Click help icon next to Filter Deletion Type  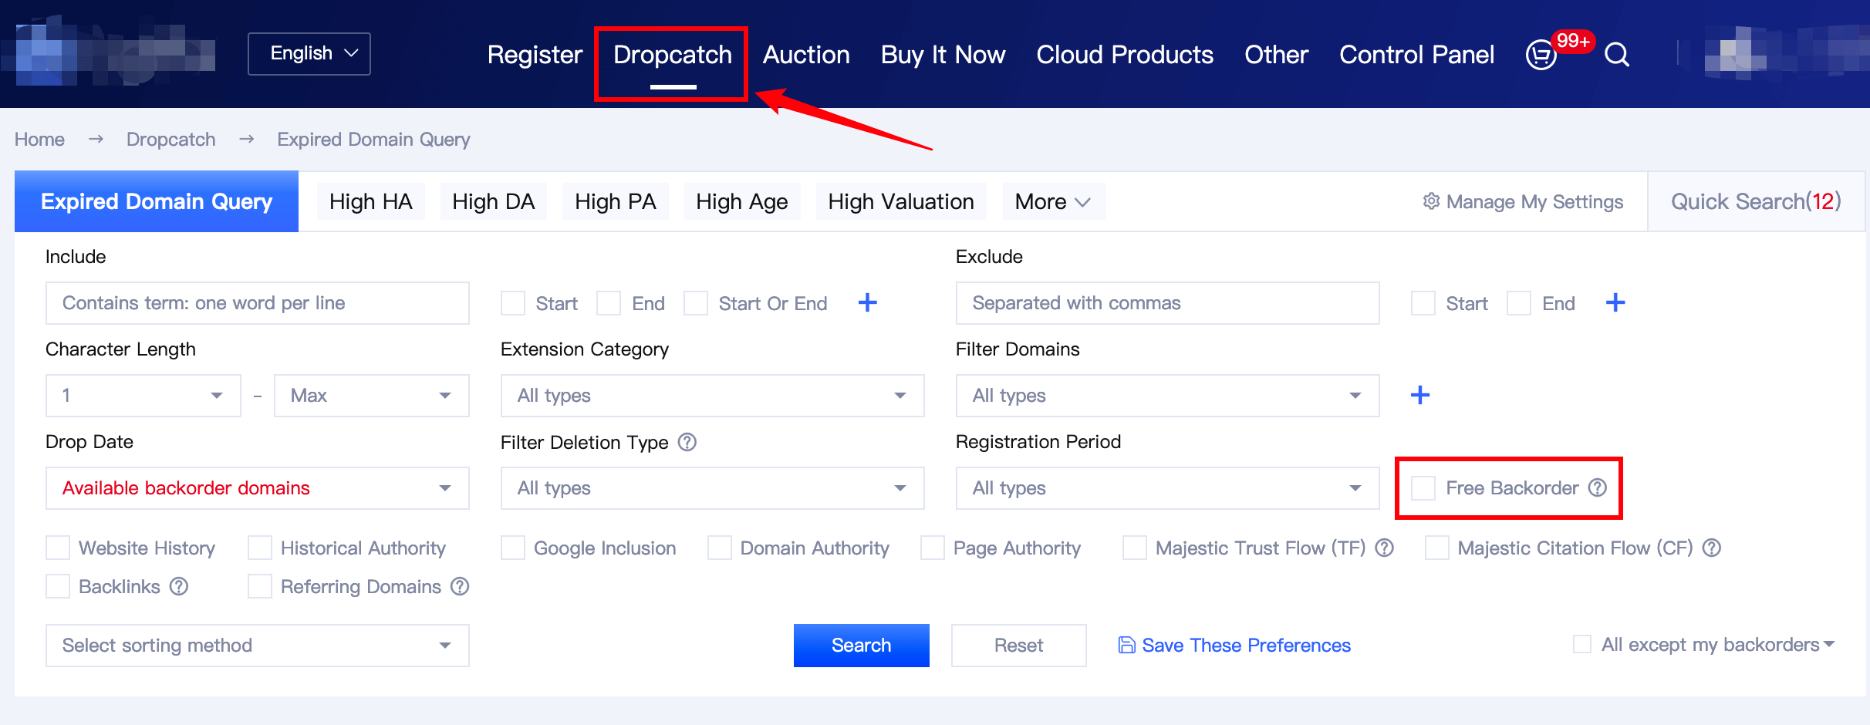point(687,442)
